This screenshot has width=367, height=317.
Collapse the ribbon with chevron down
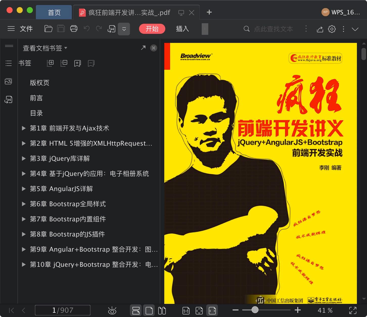pyautogui.click(x=355, y=29)
